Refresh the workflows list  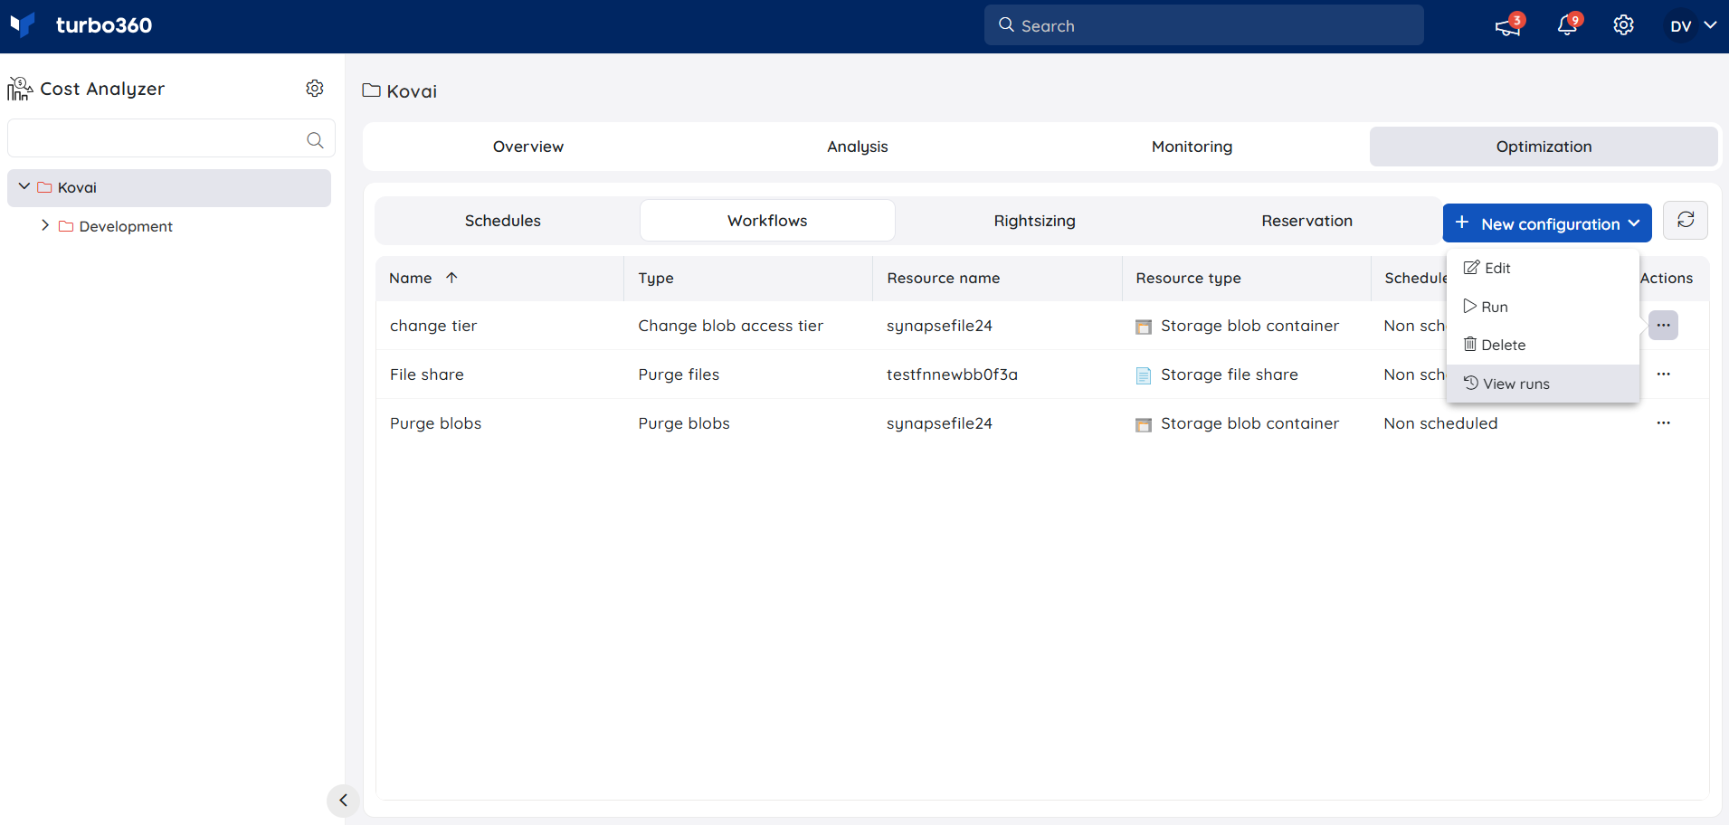[1686, 220]
